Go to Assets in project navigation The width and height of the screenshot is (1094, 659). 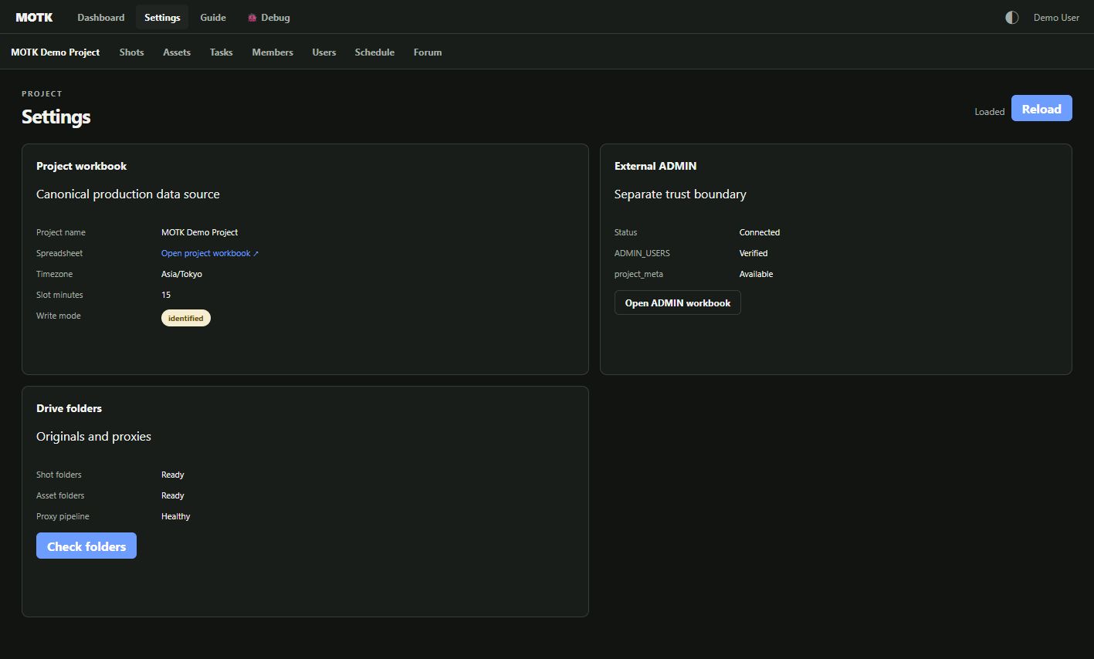pyautogui.click(x=177, y=52)
